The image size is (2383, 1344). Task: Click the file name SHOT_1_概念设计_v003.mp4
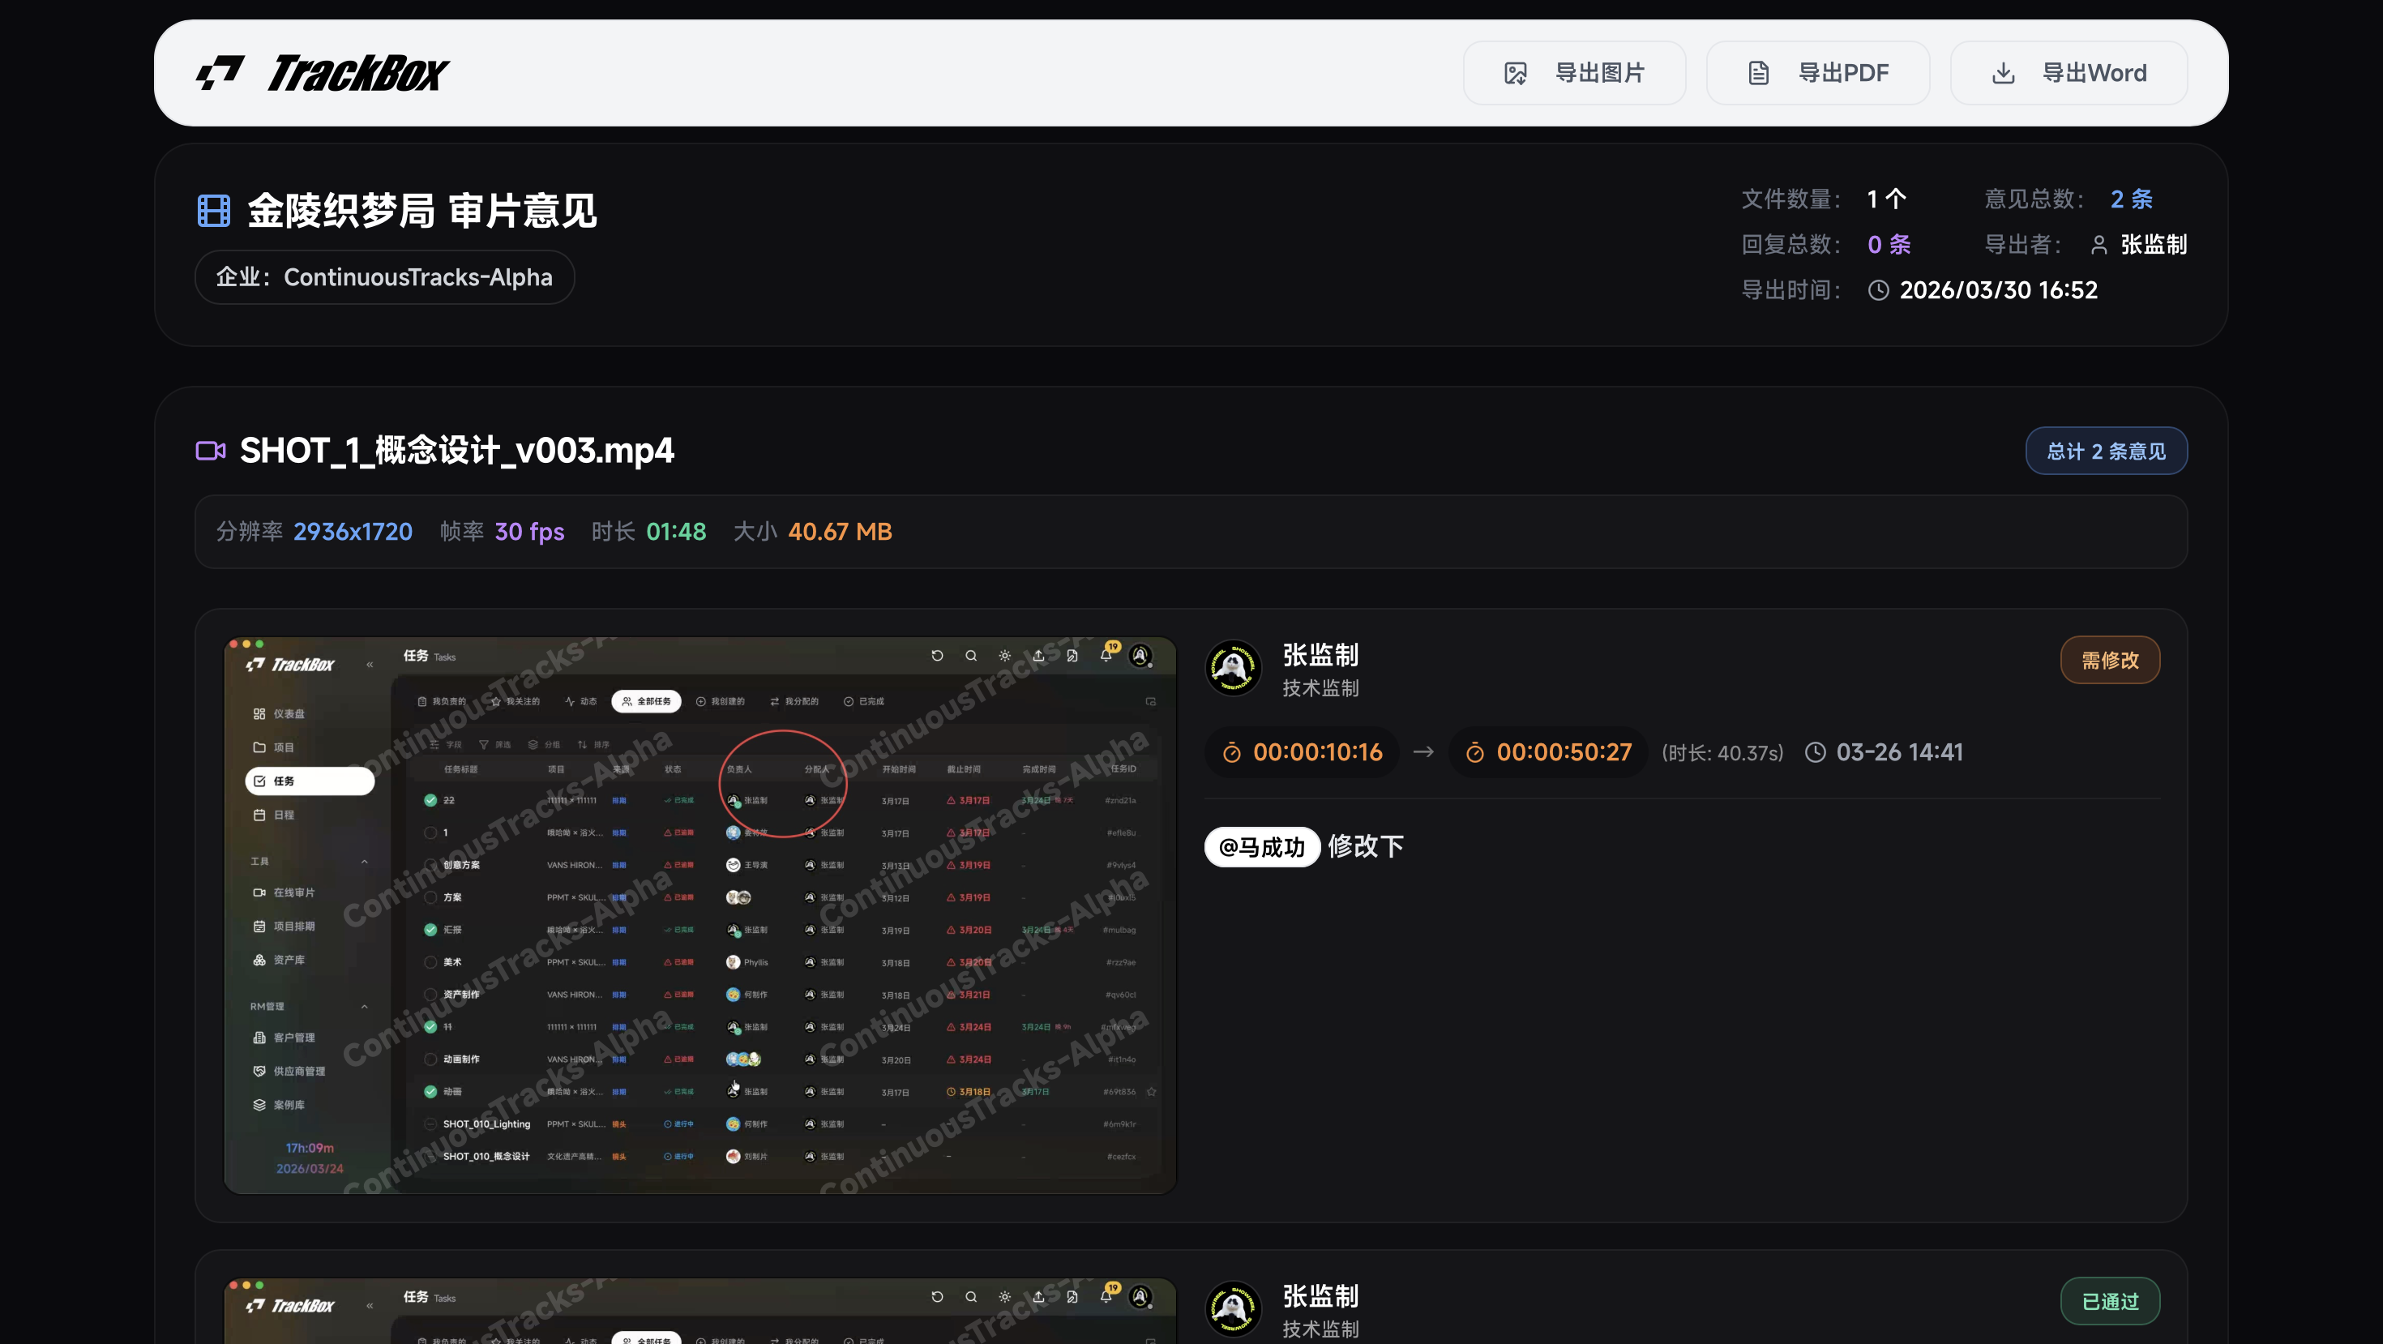coord(457,451)
